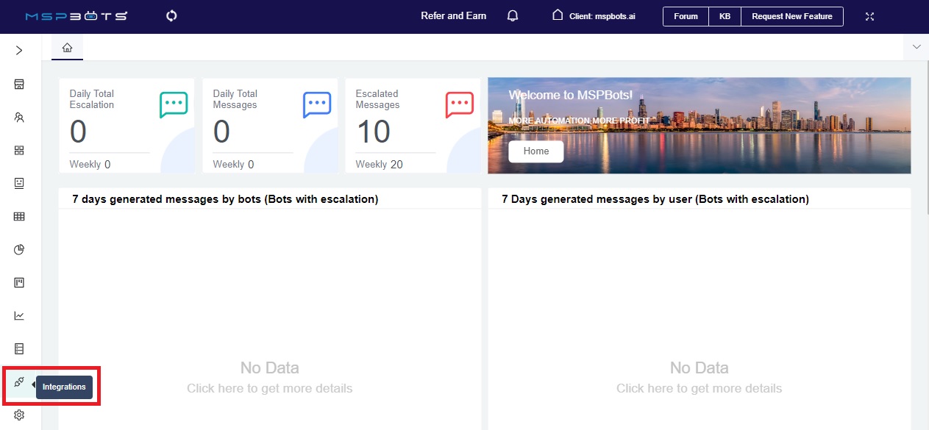Viewport: 929px width, 430px height.
Task: Open the Datasets table icon in sidebar
Action: pyautogui.click(x=18, y=216)
